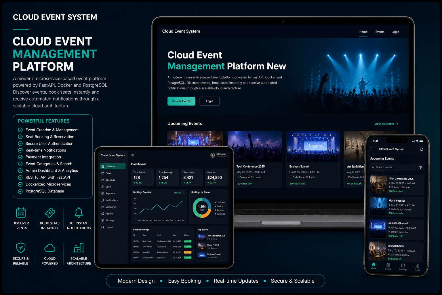This screenshot has height=295, width=442.
Task: Click Business Summit in Top Events list
Action: coord(212,256)
